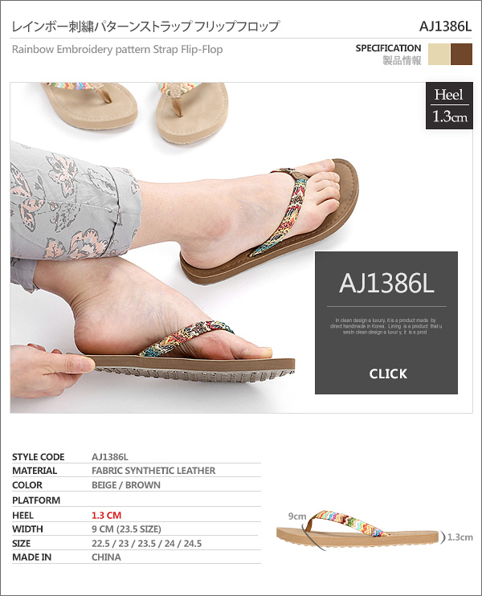
Task: Click the MADE IN CHINA row
Action: (136, 557)
